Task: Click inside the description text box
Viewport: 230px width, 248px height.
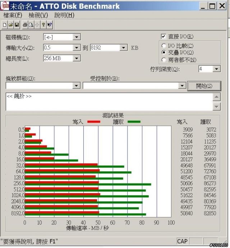Action: point(109,102)
